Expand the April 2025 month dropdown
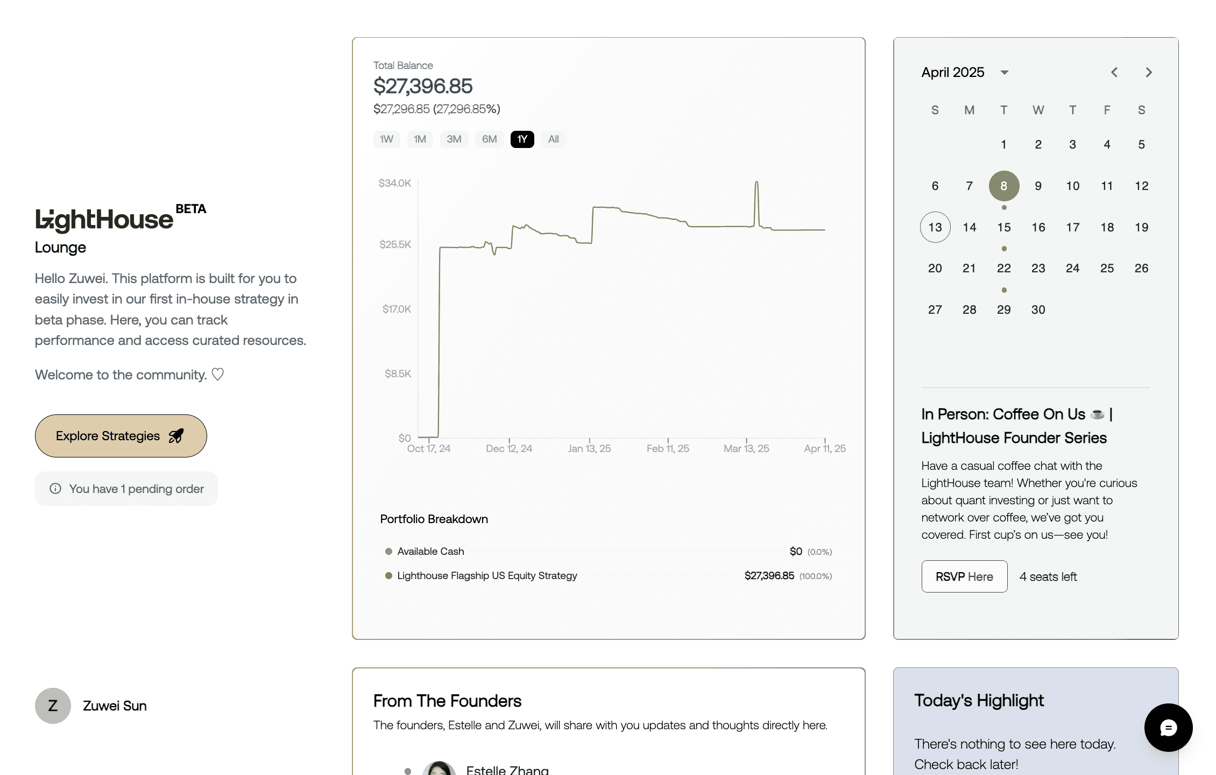Viewport: 1216px width, 775px height. (1004, 73)
